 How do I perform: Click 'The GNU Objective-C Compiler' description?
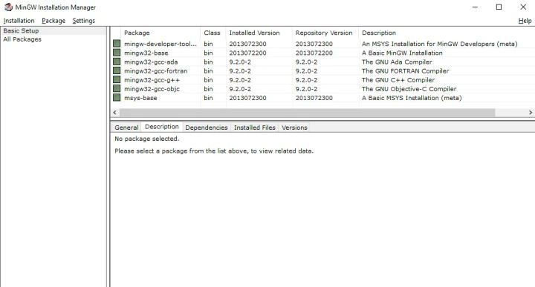point(409,89)
